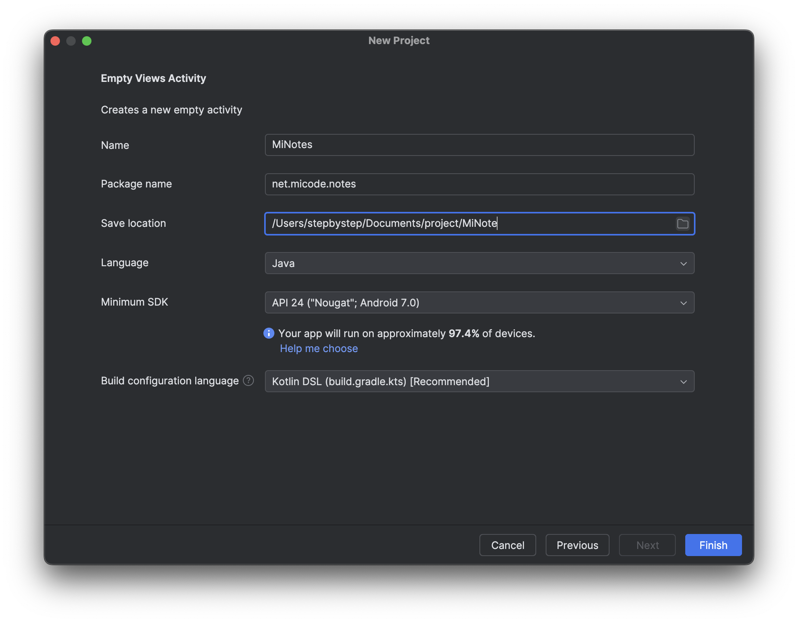Click the green zoom window button
The width and height of the screenshot is (798, 623).
point(87,41)
